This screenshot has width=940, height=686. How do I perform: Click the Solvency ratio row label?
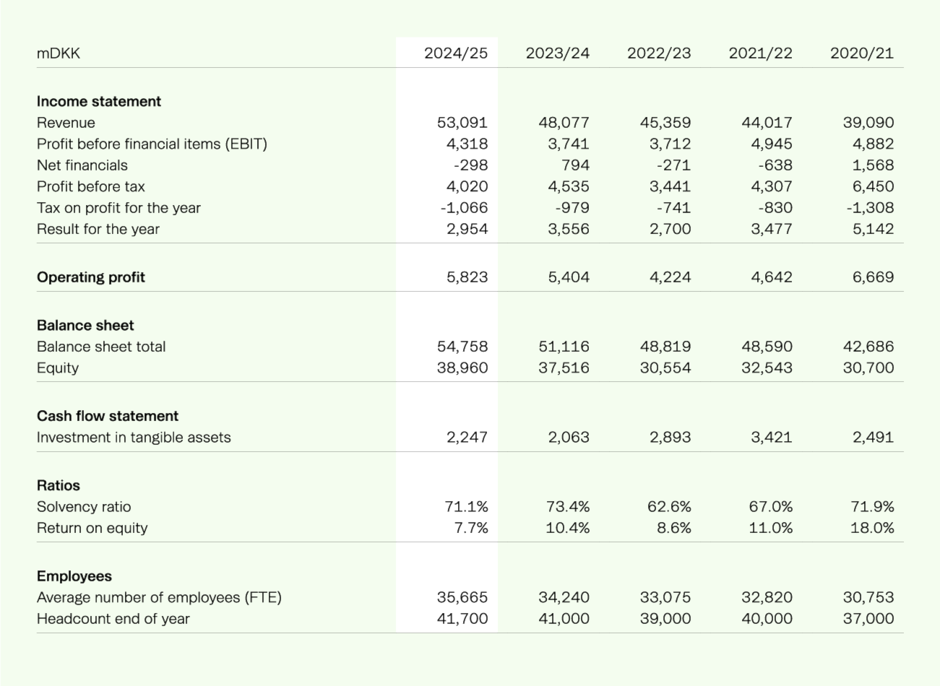tap(84, 506)
